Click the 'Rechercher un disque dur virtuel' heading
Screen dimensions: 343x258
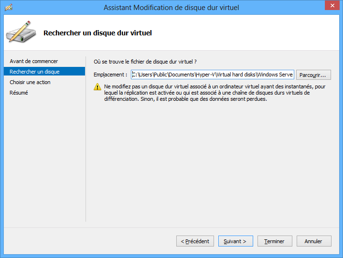[97, 33]
